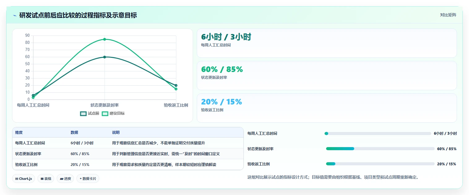Click the 维度 column header
Image resolution: width=469 pixels, height=195 pixels.
tap(19, 132)
